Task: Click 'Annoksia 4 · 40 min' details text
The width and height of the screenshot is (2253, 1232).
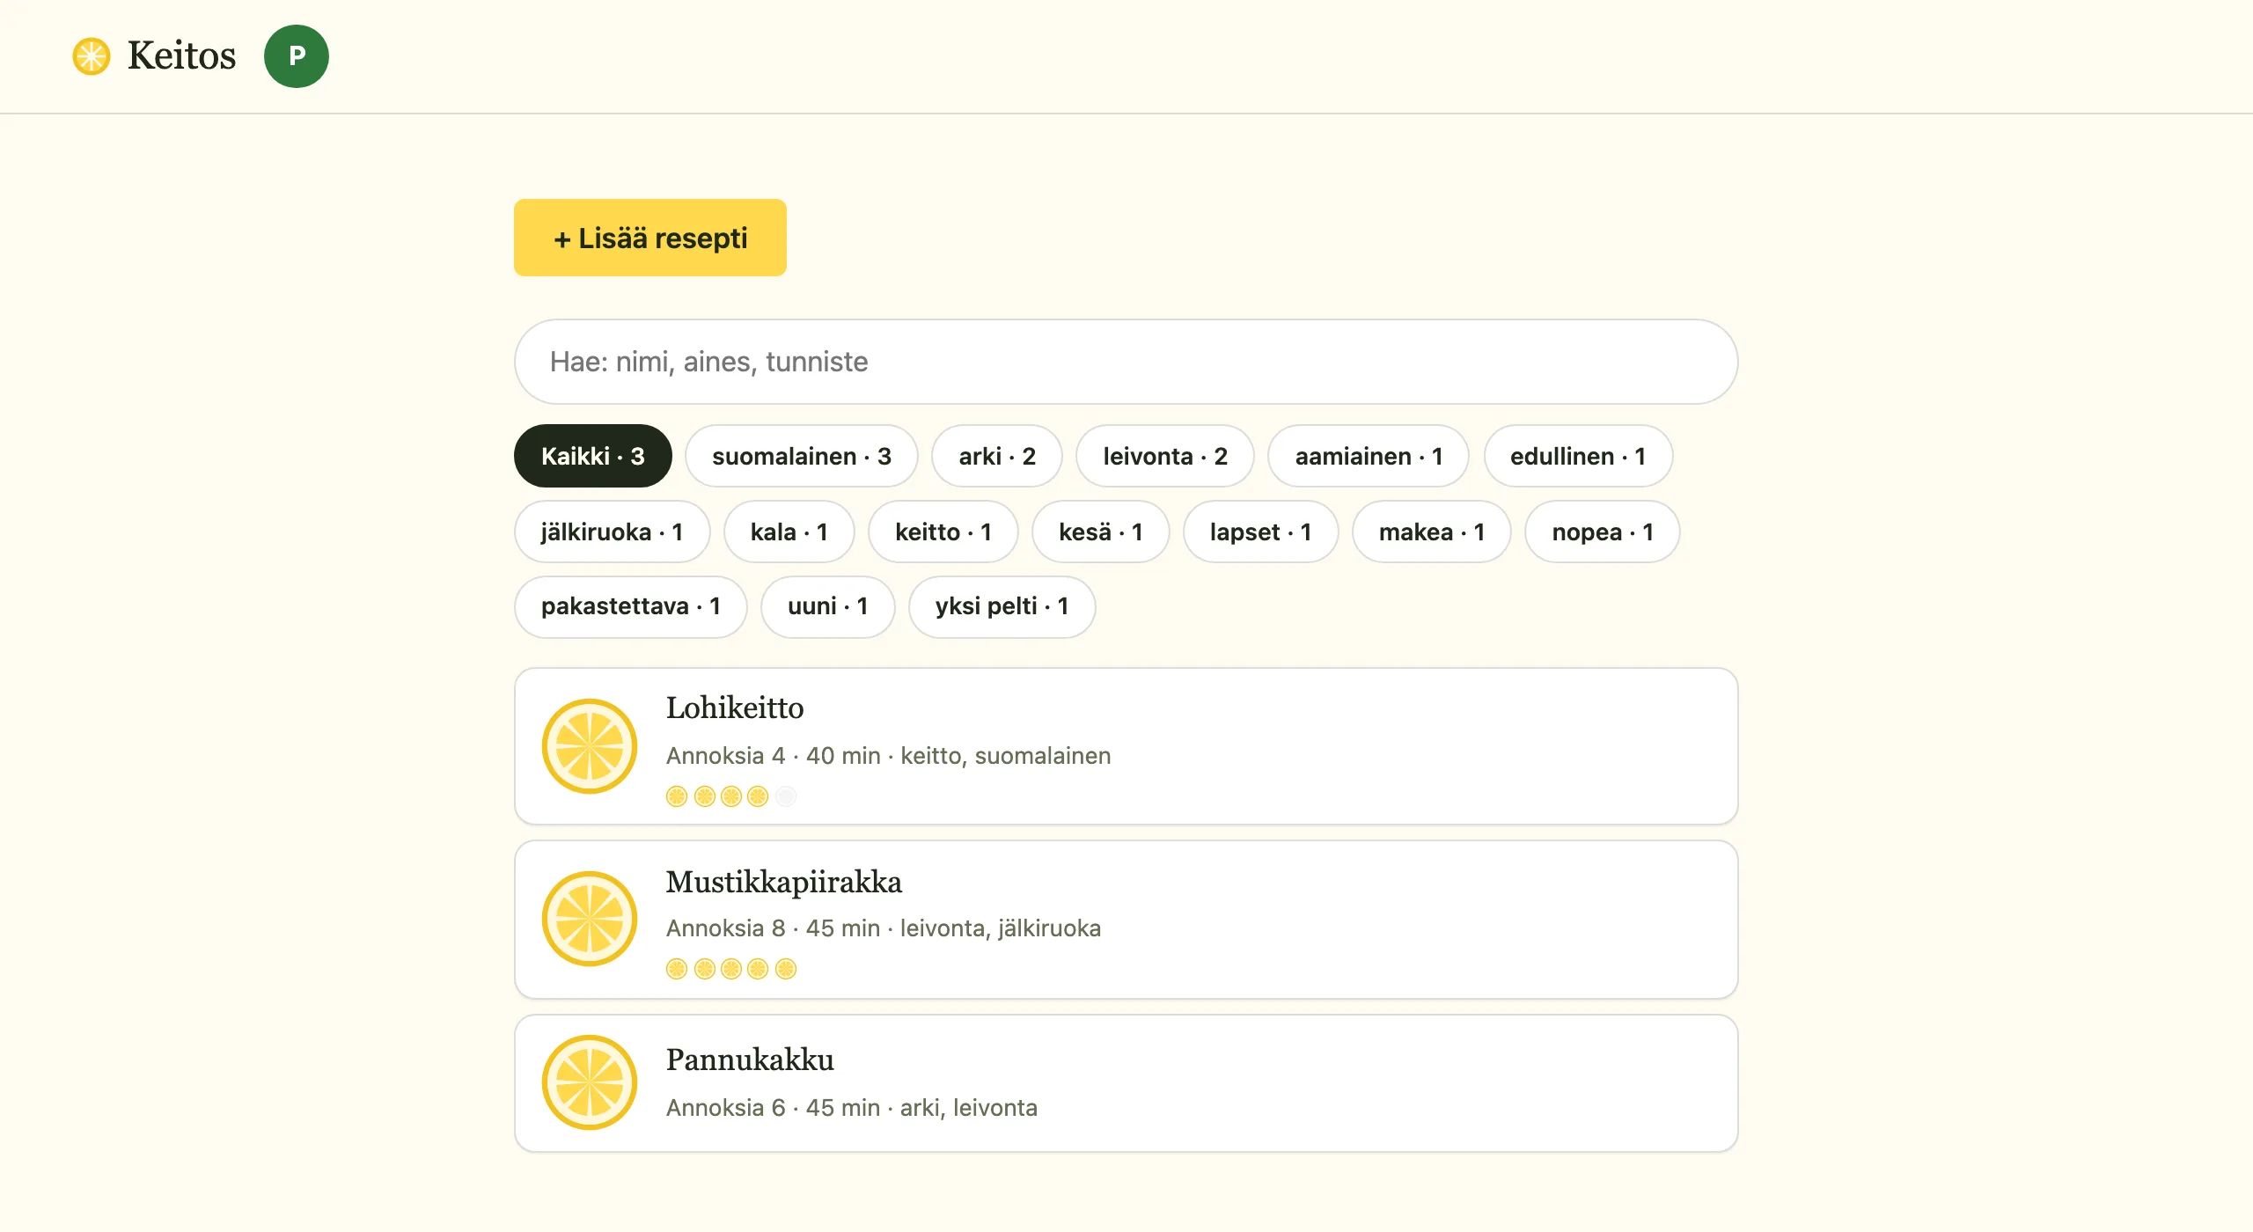Action: (x=774, y=756)
